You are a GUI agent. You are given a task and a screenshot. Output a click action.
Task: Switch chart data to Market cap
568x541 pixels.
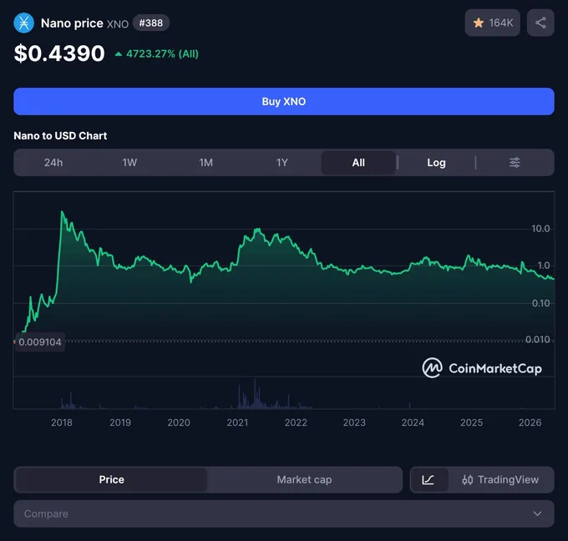(304, 480)
